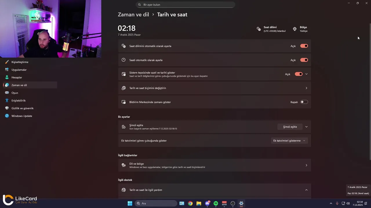Open the 'Dil ve bölge' link chevron

pyautogui.click(x=306, y=165)
